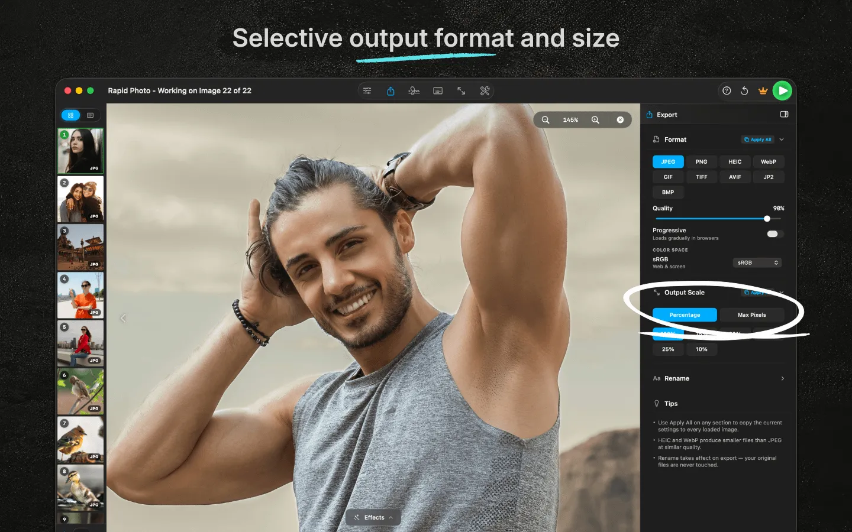Select BMP output format
This screenshot has width=852, height=532.
click(x=668, y=192)
